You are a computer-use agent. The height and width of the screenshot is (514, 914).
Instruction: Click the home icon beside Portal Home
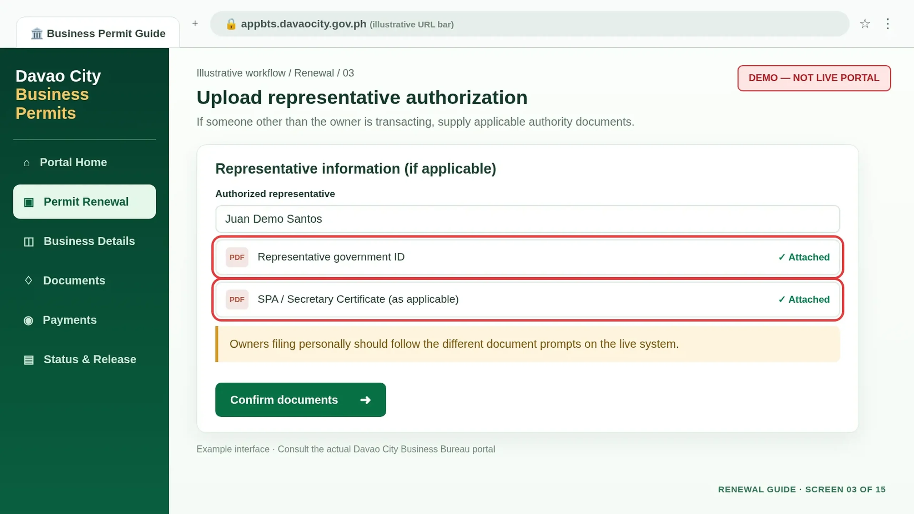pyautogui.click(x=26, y=163)
